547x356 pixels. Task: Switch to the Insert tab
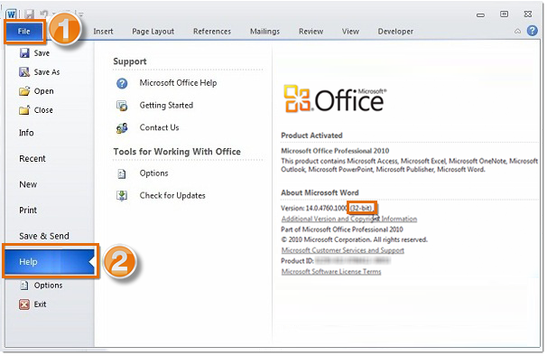click(x=103, y=32)
